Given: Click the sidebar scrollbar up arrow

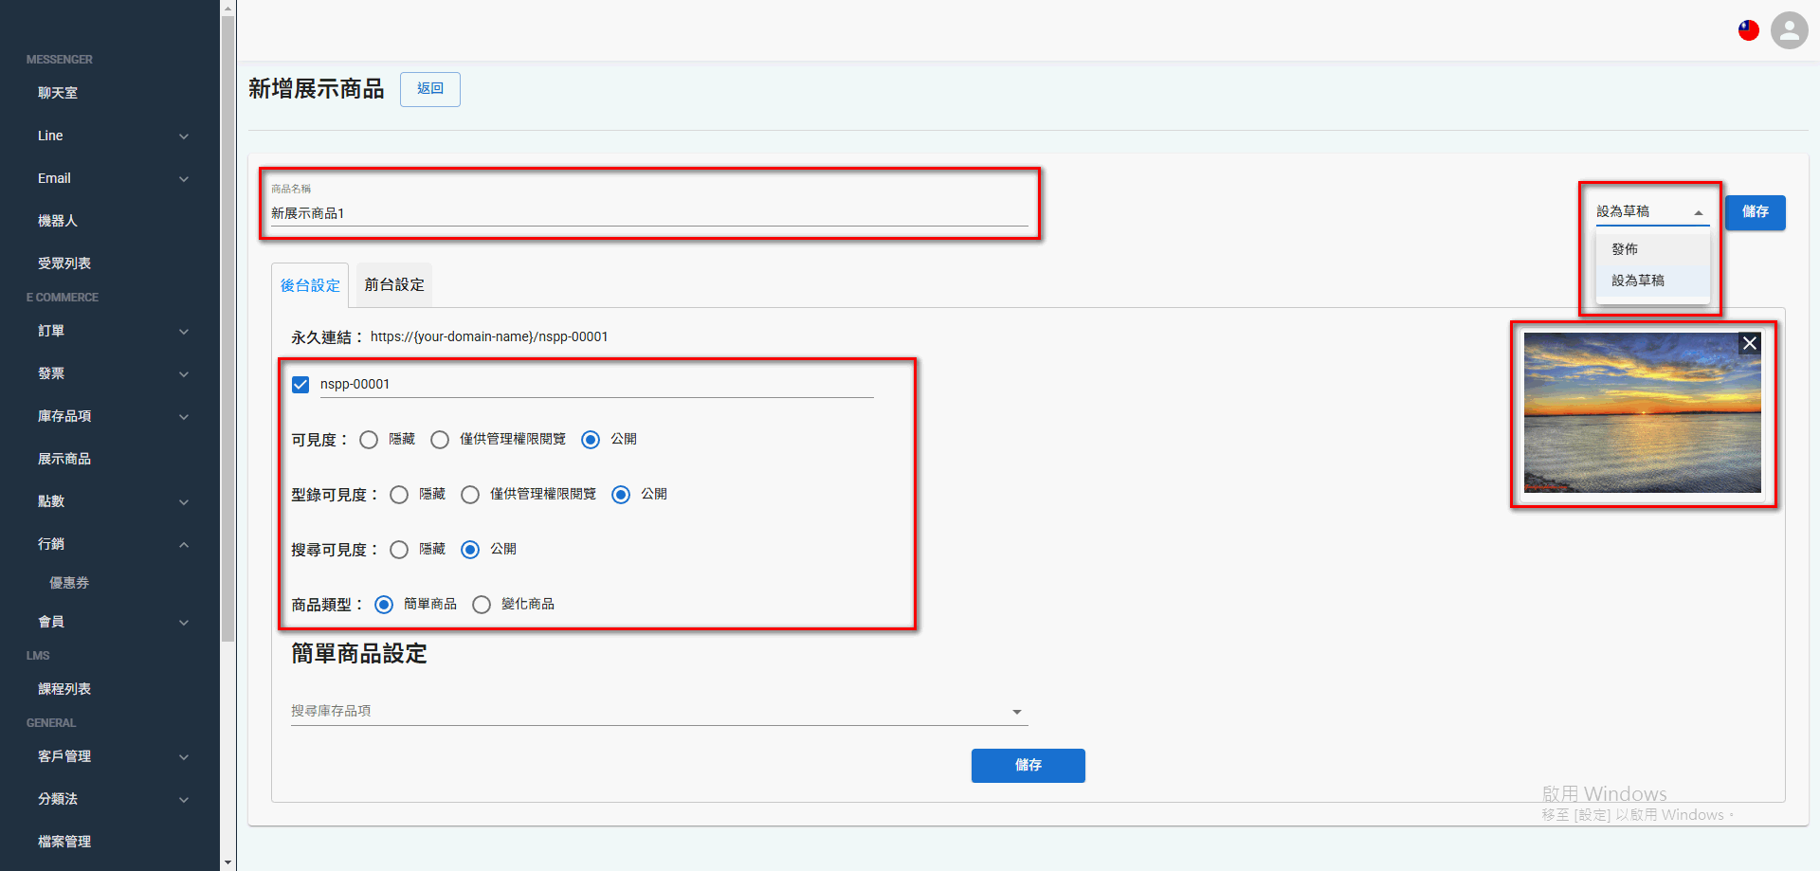Looking at the screenshot, I should click(228, 8).
